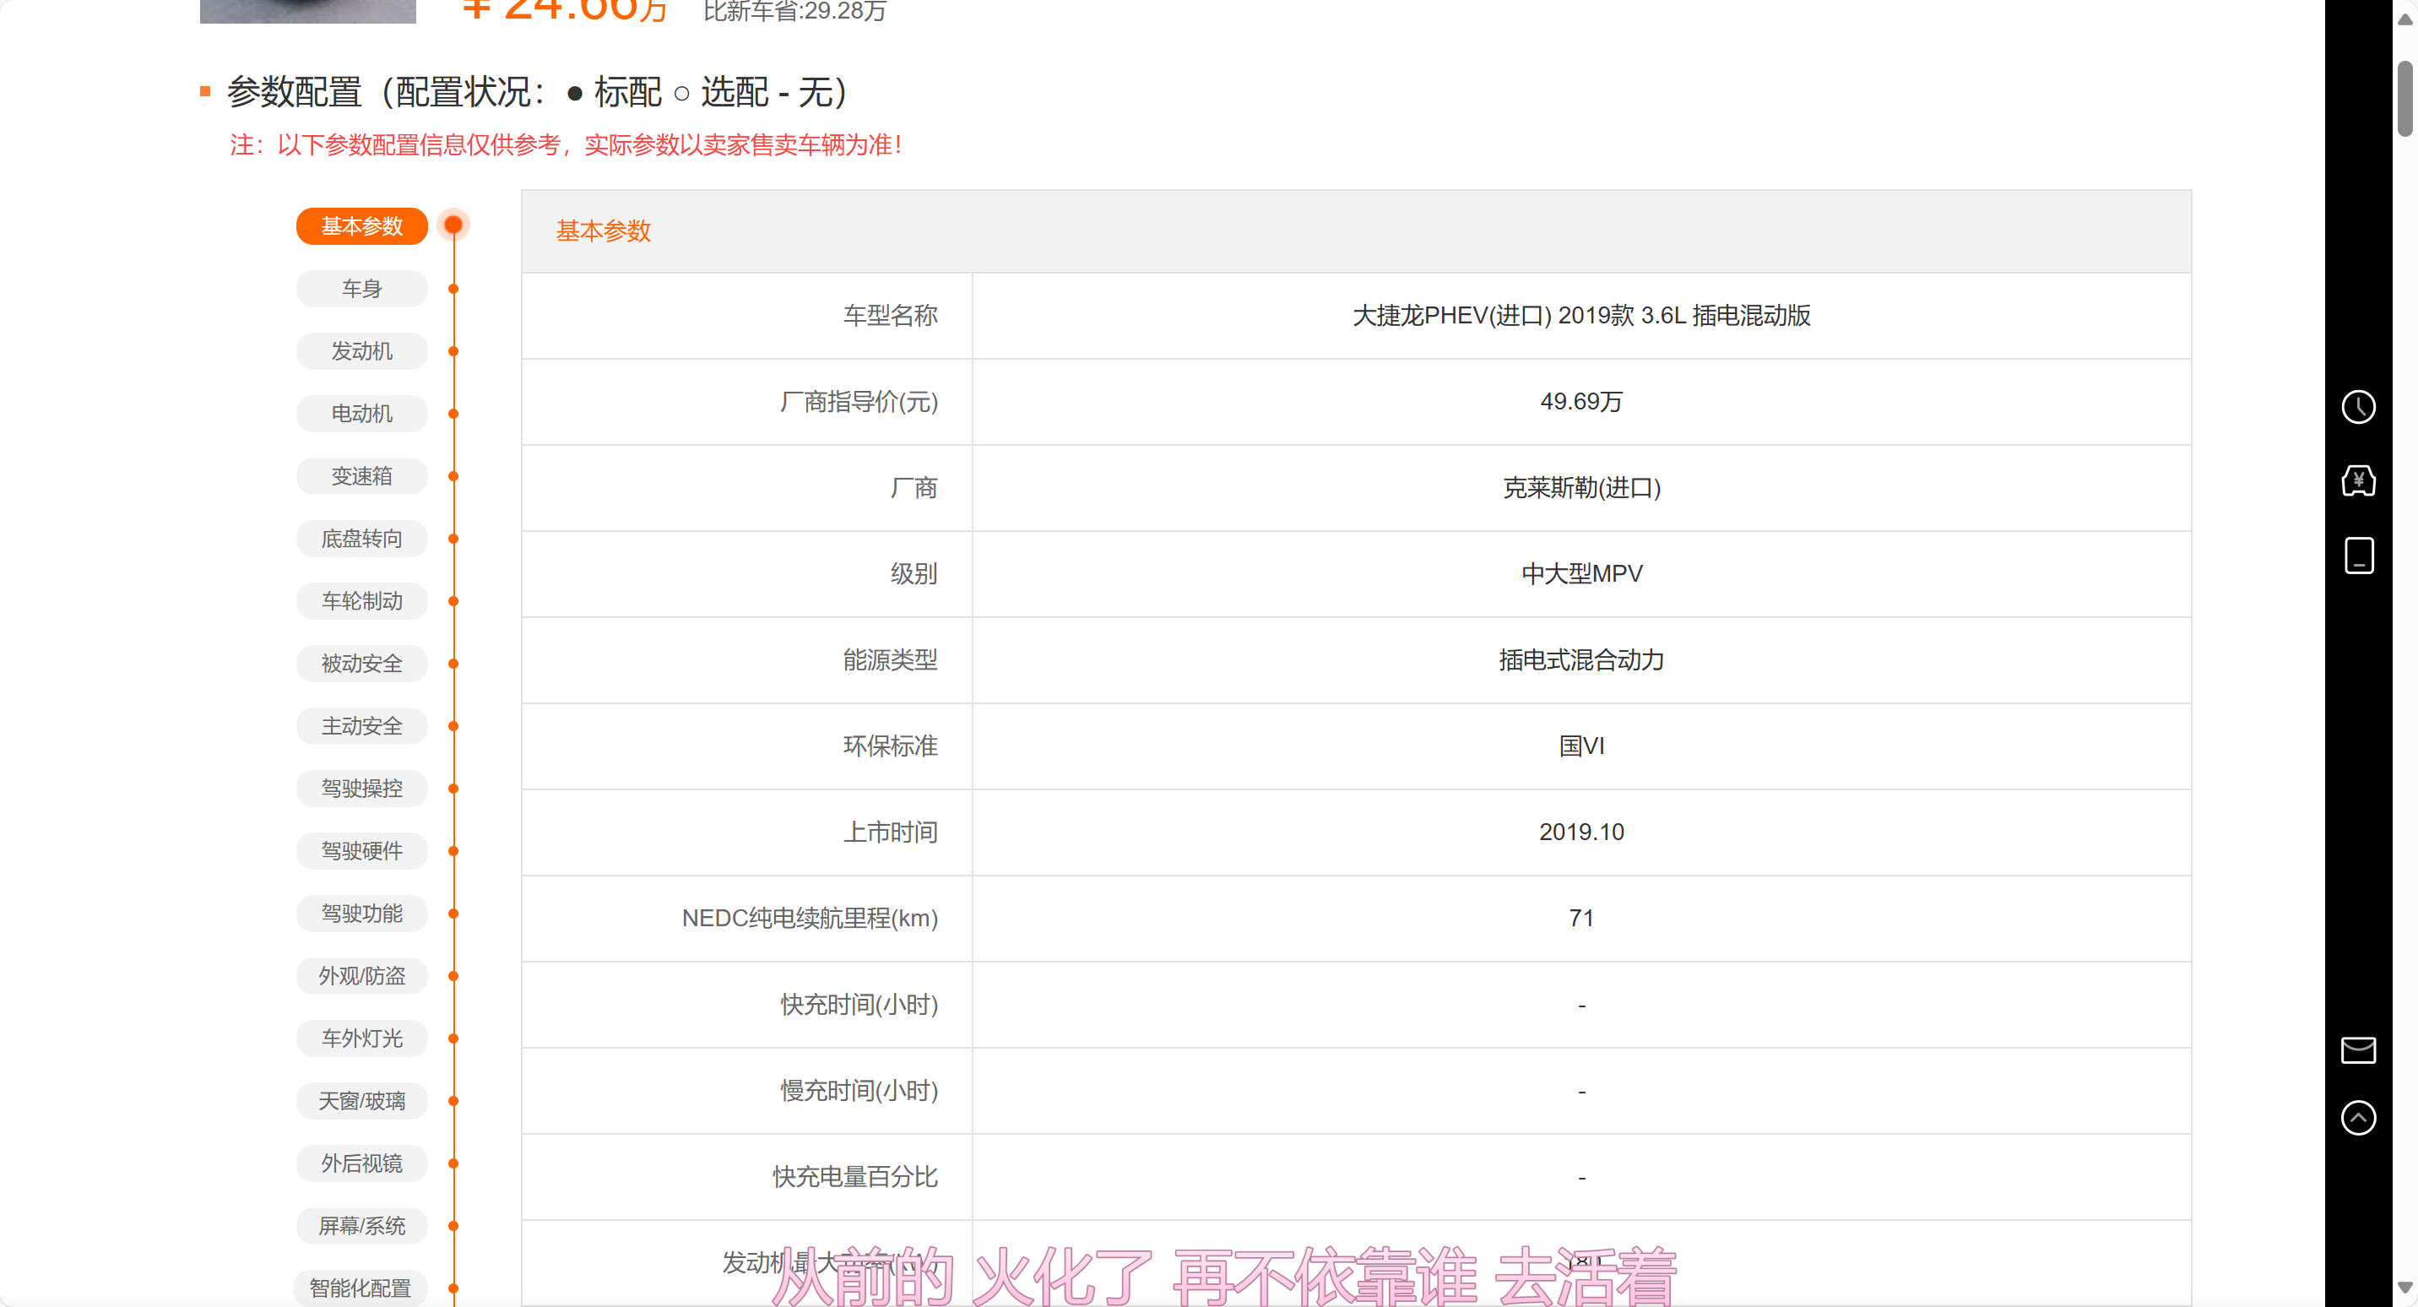Click the 厂商指导价(元) row label
Screen dimensions: 2418x1307
point(858,402)
